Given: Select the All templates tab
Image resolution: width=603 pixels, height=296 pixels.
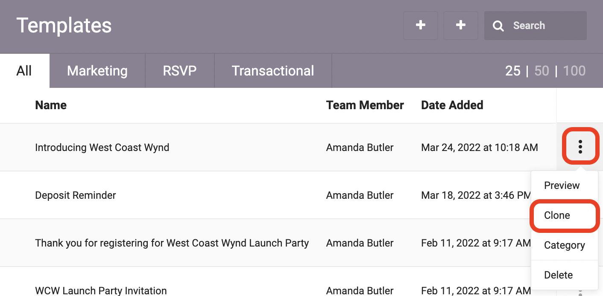Looking at the screenshot, I should 24,70.
